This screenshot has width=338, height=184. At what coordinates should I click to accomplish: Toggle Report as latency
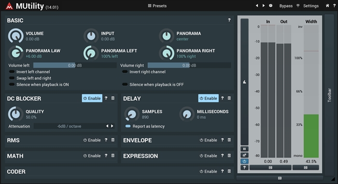tap(128, 126)
